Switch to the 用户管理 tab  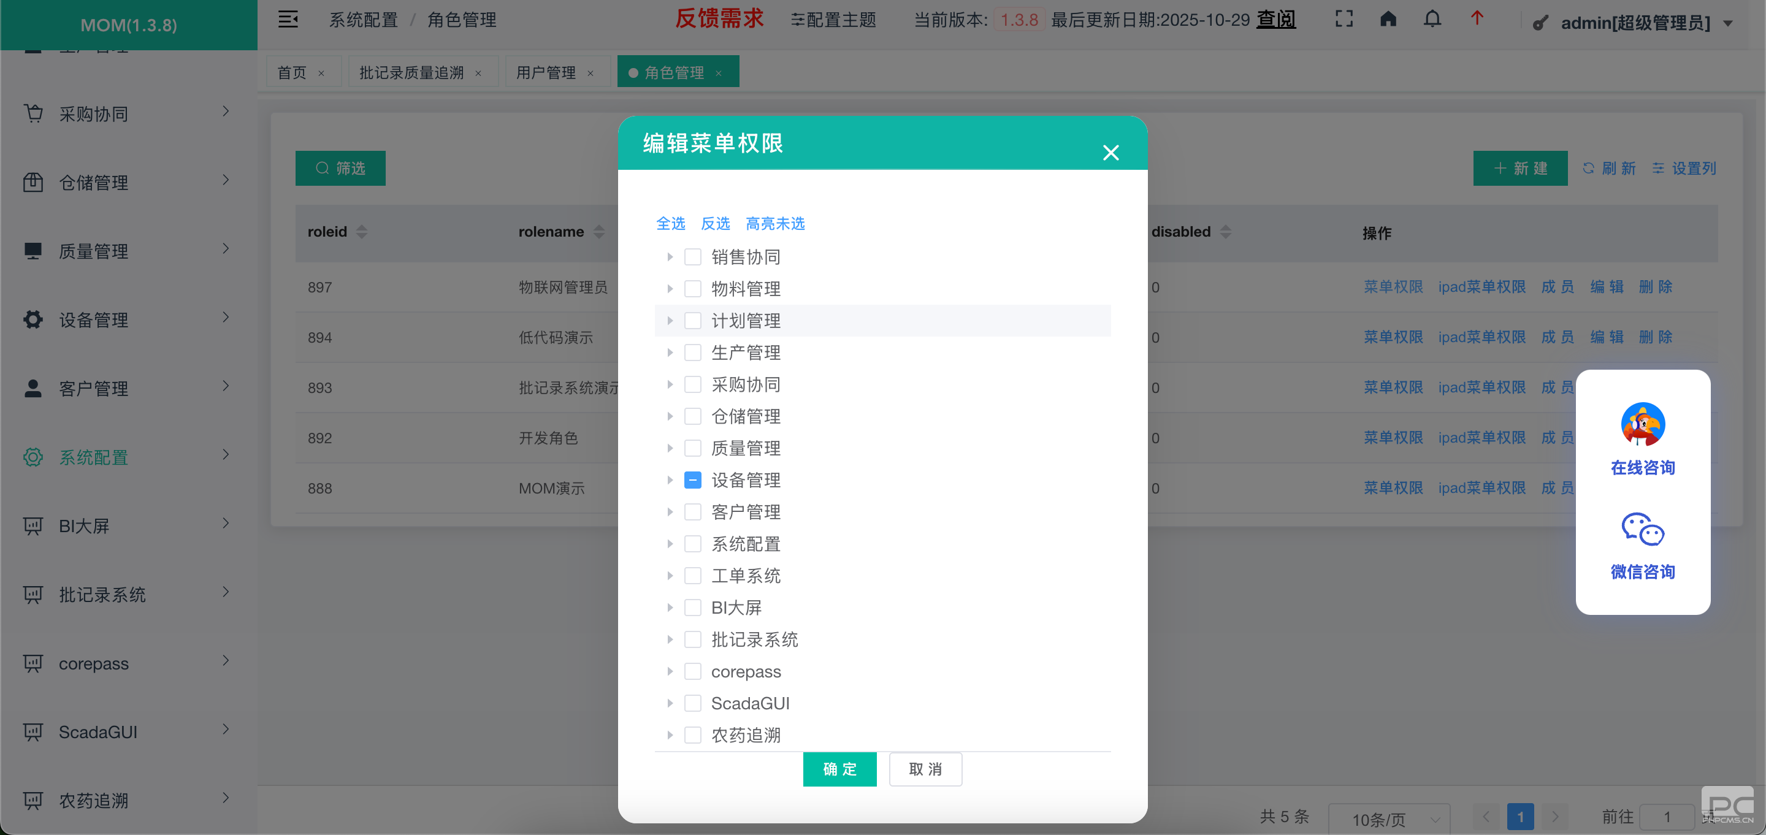546,72
